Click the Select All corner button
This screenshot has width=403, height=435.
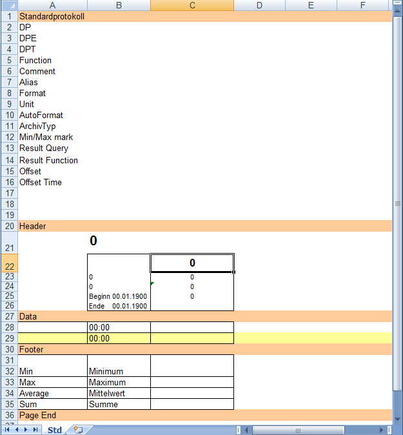(9, 5)
